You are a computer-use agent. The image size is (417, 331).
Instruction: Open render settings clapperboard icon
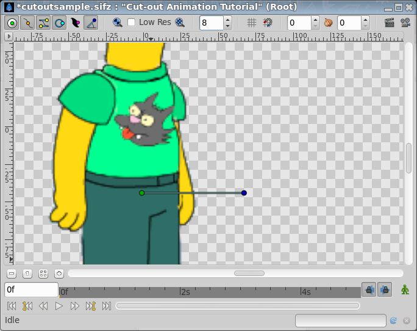(390, 23)
